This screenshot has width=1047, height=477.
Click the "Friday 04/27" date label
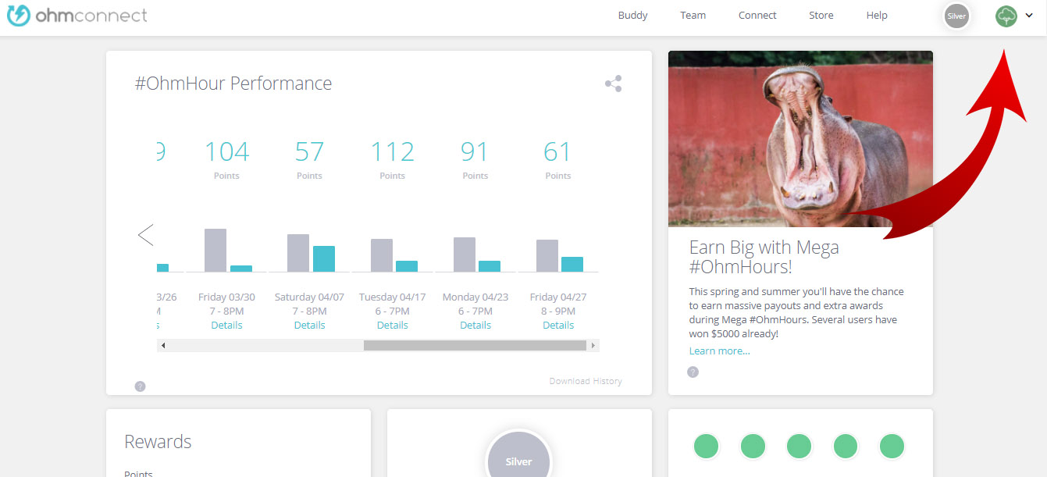[558, 297]
